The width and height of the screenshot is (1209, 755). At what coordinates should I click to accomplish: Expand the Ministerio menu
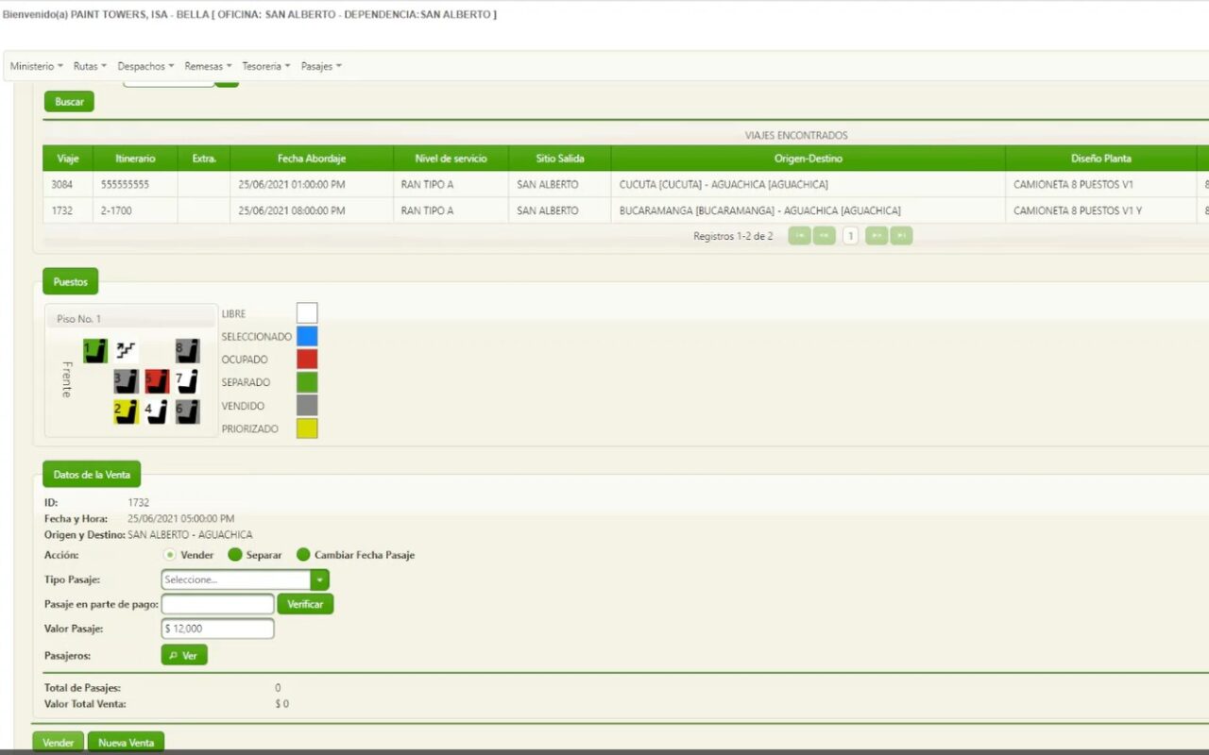point(37,66)
